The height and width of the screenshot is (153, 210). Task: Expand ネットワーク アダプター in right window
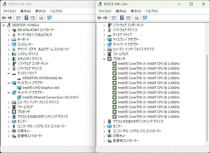104,45
